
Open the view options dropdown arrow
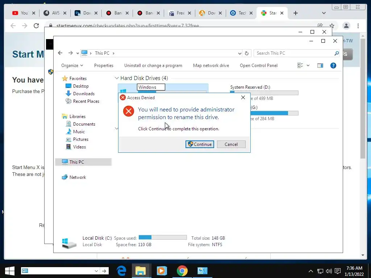308,66
